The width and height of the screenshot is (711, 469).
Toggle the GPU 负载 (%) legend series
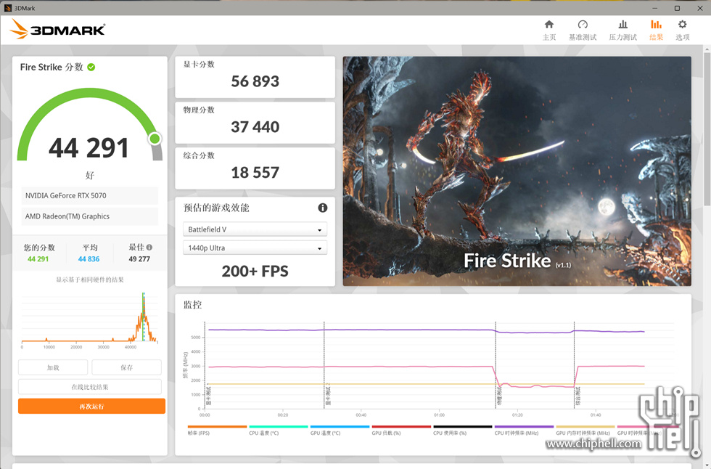tap(401, 431)
